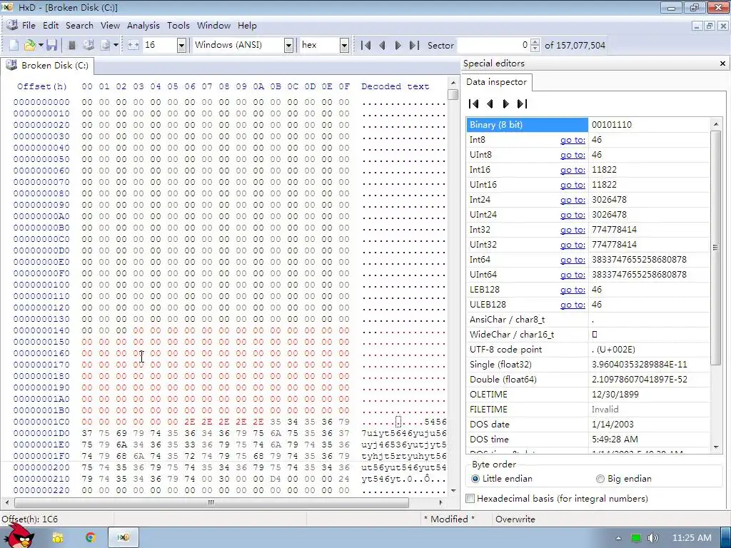Click the UInt64 go to link

pyautogui.click(x=573, y=275)
